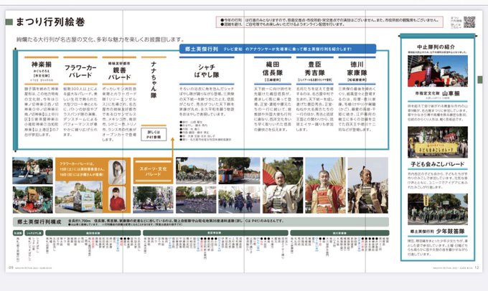Image resolution: width=488 pixels, height=291 pixels.
Task: Open the decorated float photo below the car photo
Action: click(x=33, y=199)
